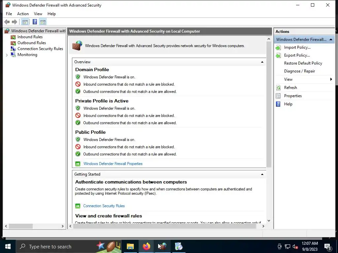The width and height of the screenshot is (338, 253).
Task: Open the File menu
Action: [9, 14]
